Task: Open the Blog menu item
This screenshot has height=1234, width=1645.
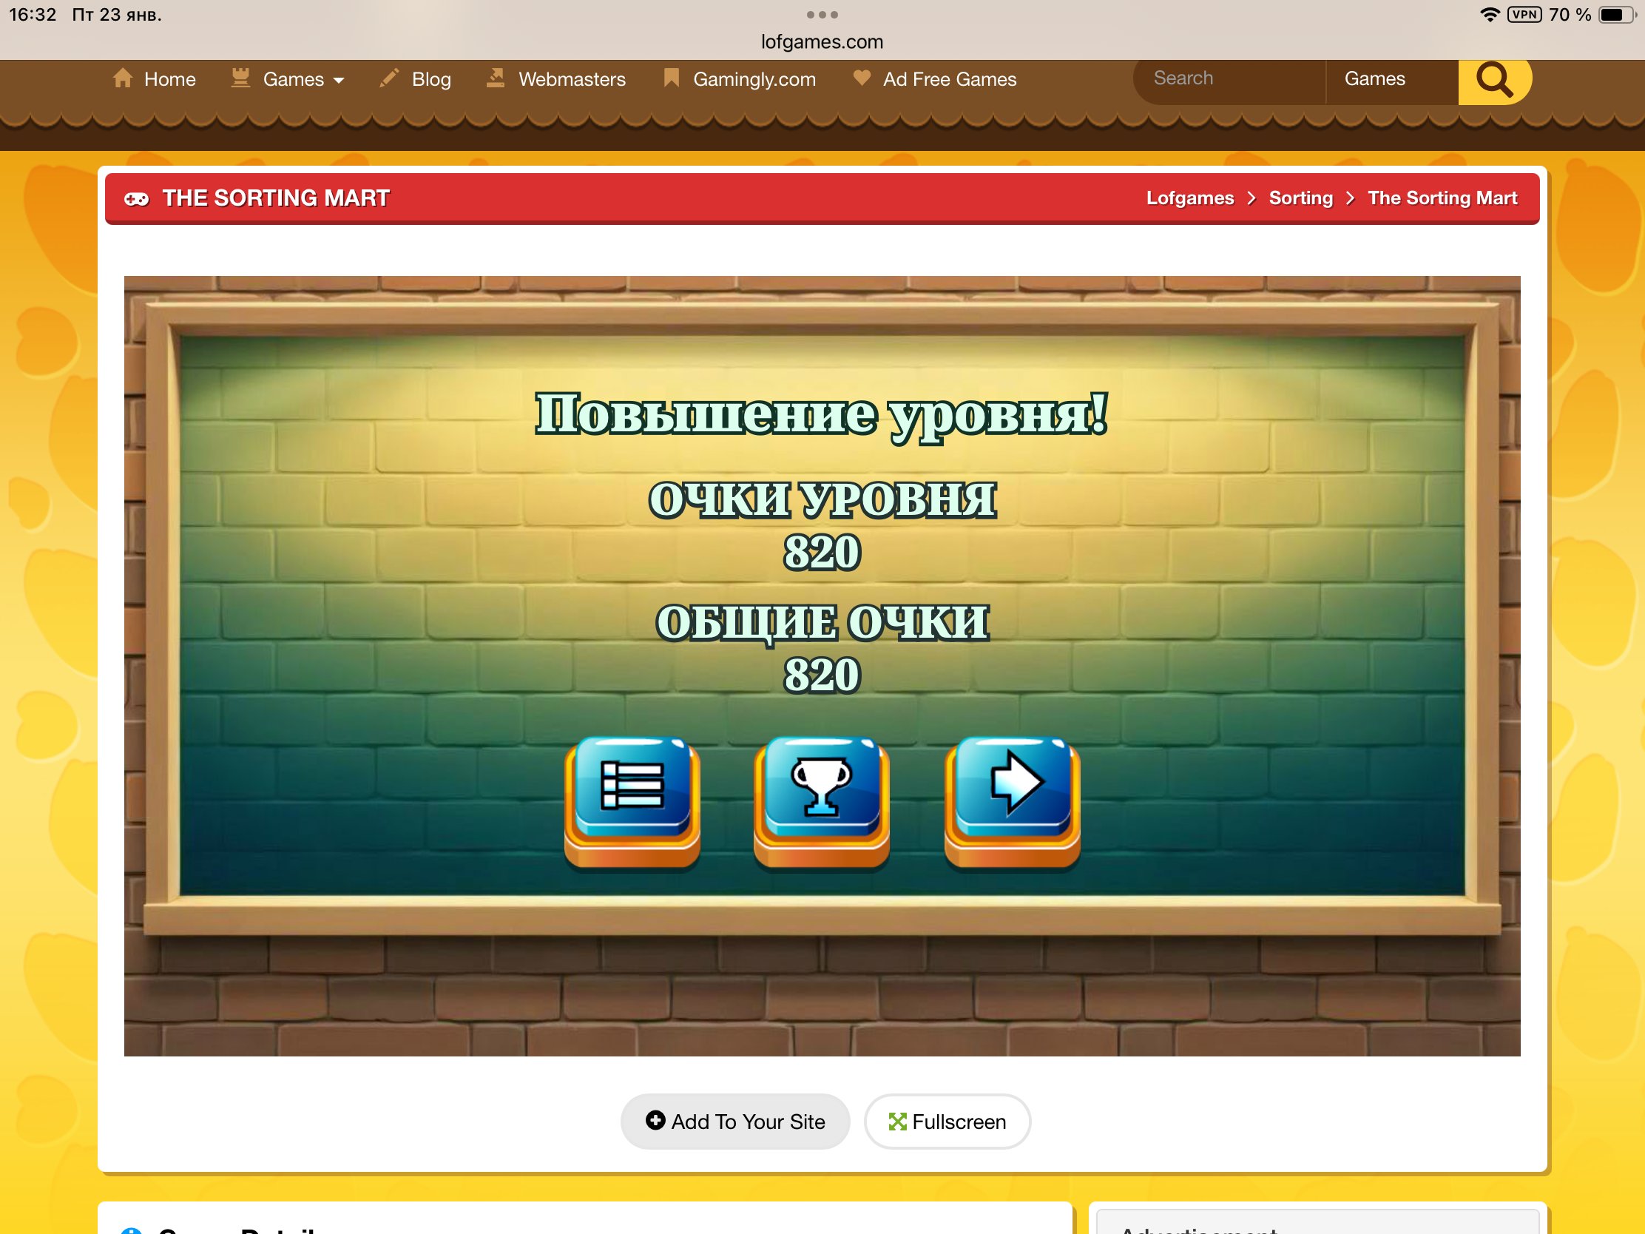Action: [x=430, y=80]
